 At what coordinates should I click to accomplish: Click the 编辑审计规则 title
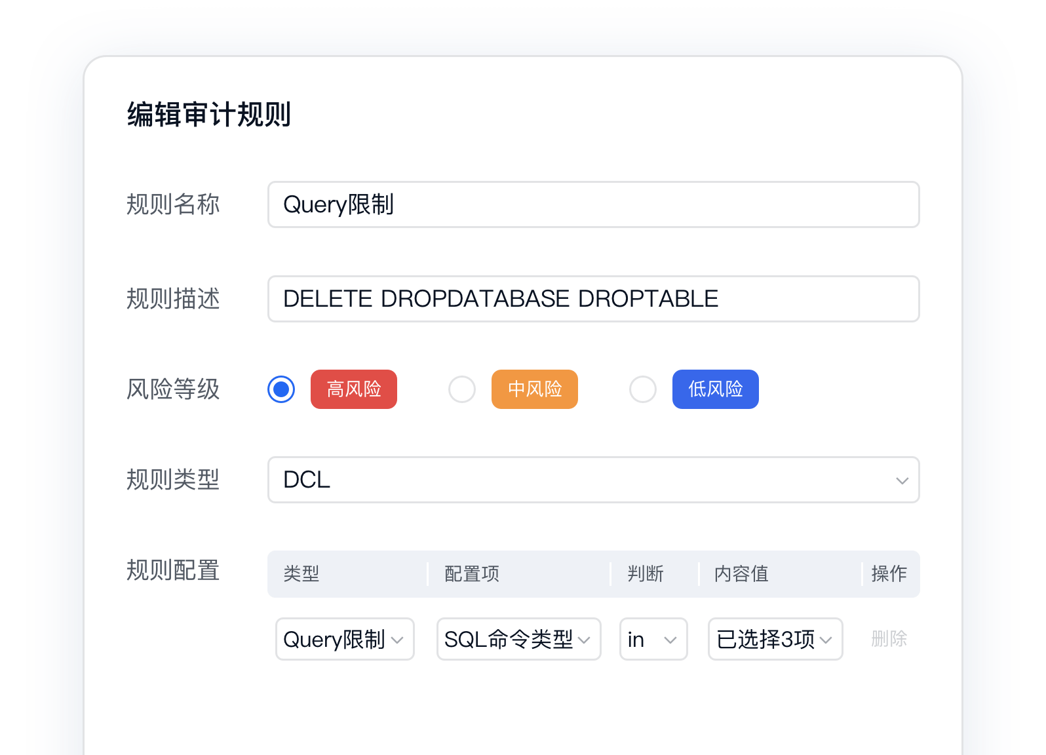pos(209,114)
